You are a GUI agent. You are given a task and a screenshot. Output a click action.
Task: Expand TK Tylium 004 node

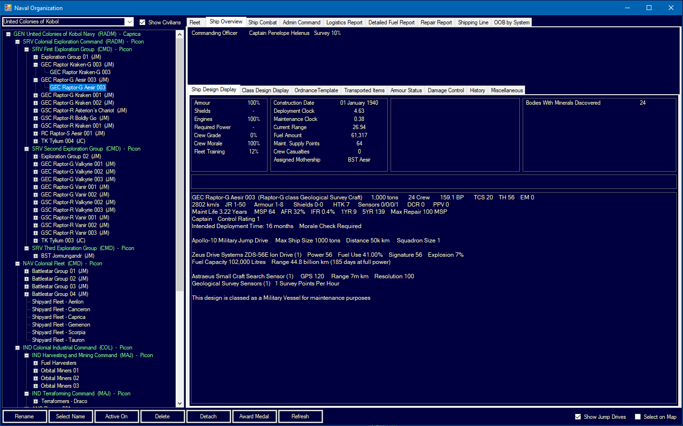coord(35,141)
